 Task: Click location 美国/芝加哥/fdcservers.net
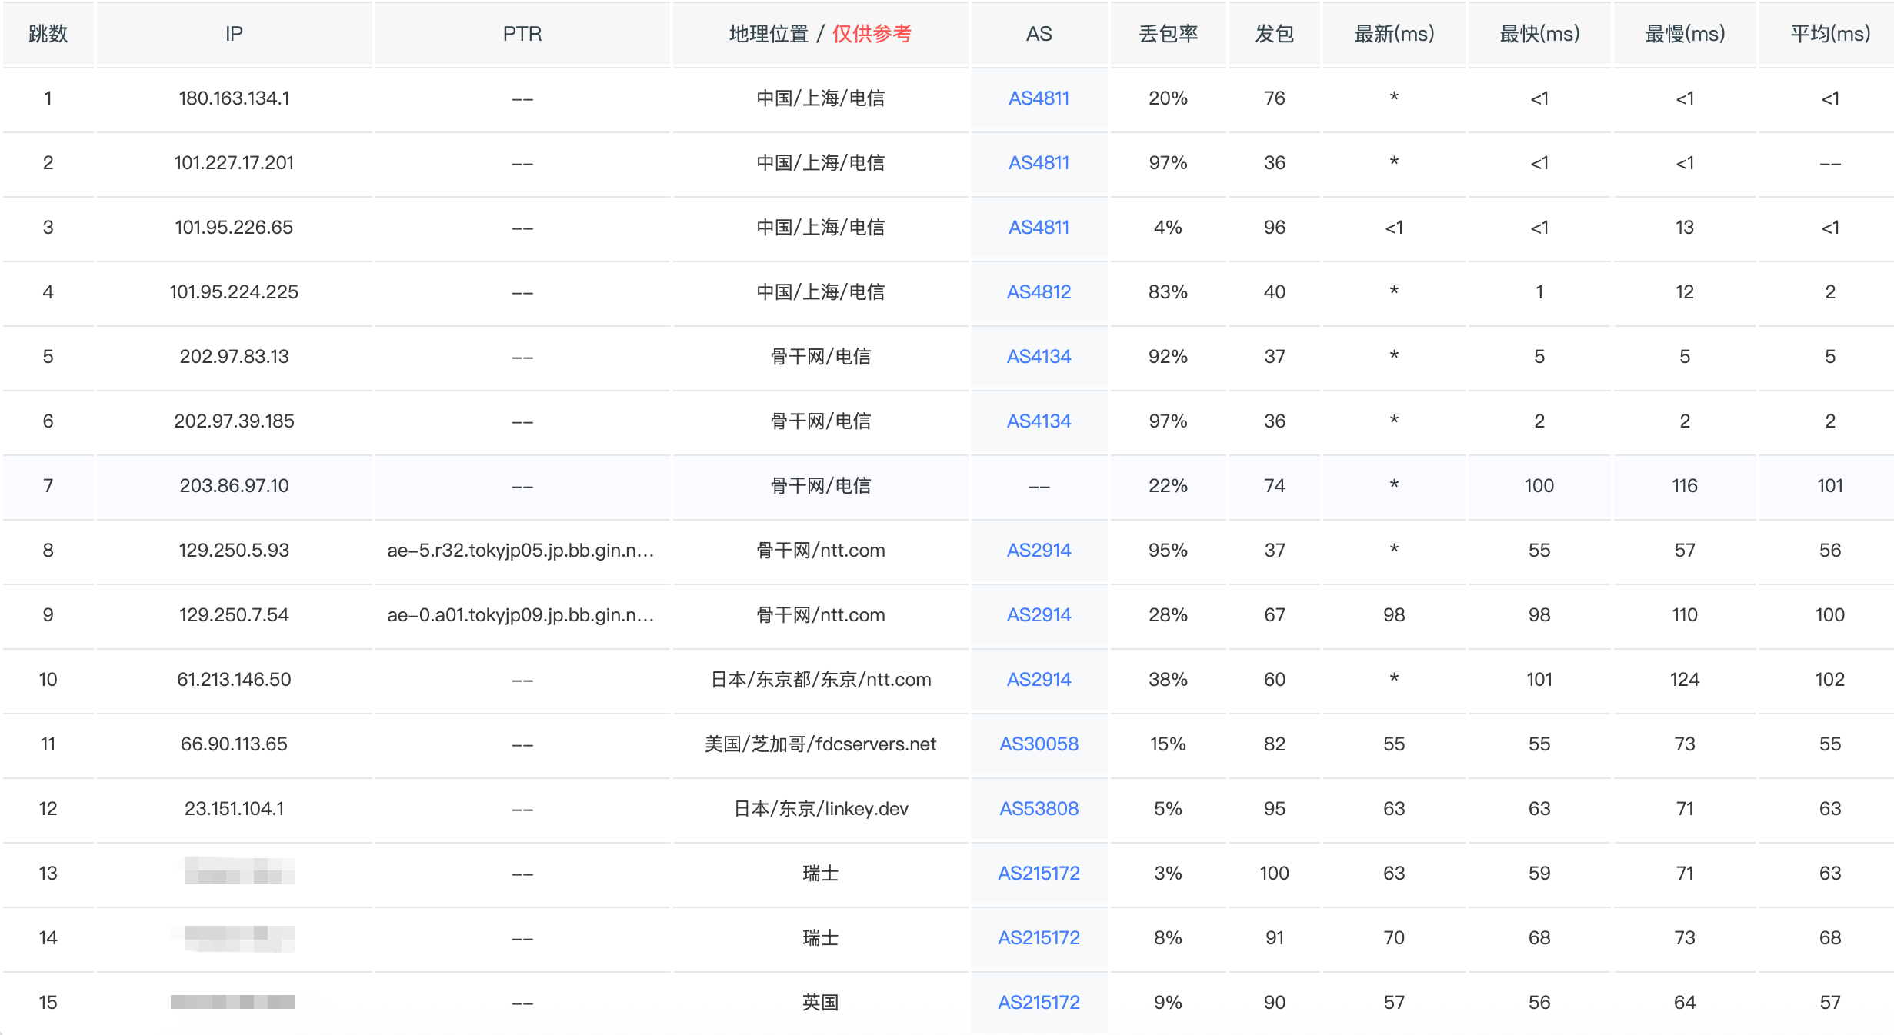pos(820,744)
